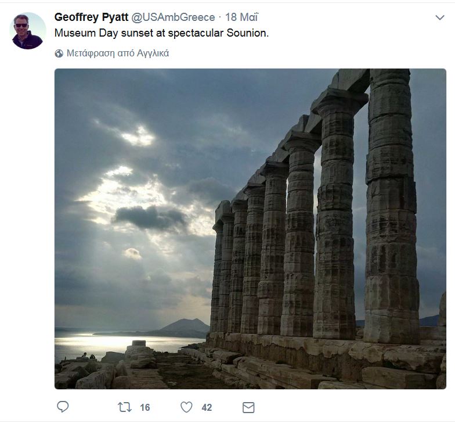Click the tweet text mentioning Sounion
This screenshot has width=455, height=423.
pyautogui.click(x=161, y=33)
